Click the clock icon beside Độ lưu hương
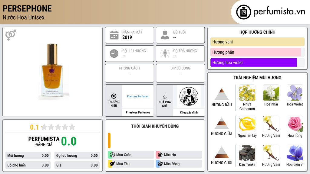The width and height of the screenshot is (310, 174). [114, 53]
